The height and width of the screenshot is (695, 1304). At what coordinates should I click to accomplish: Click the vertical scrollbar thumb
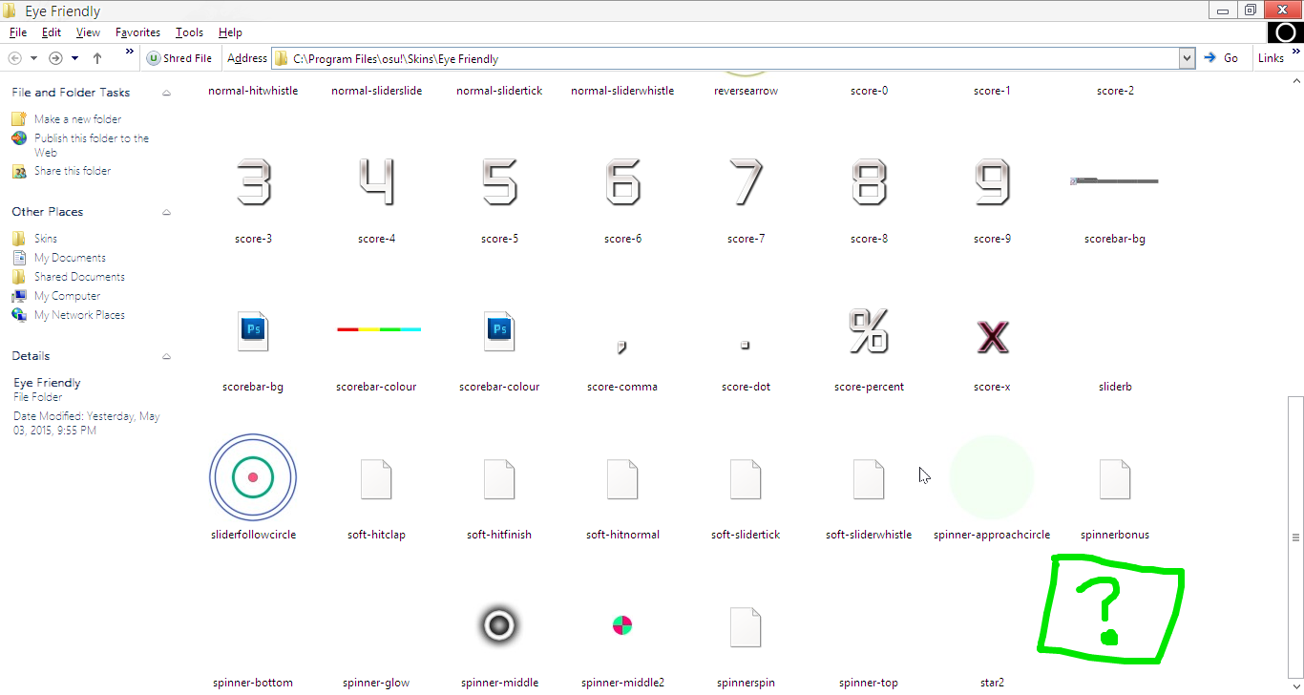click(x=1295, y=537)
